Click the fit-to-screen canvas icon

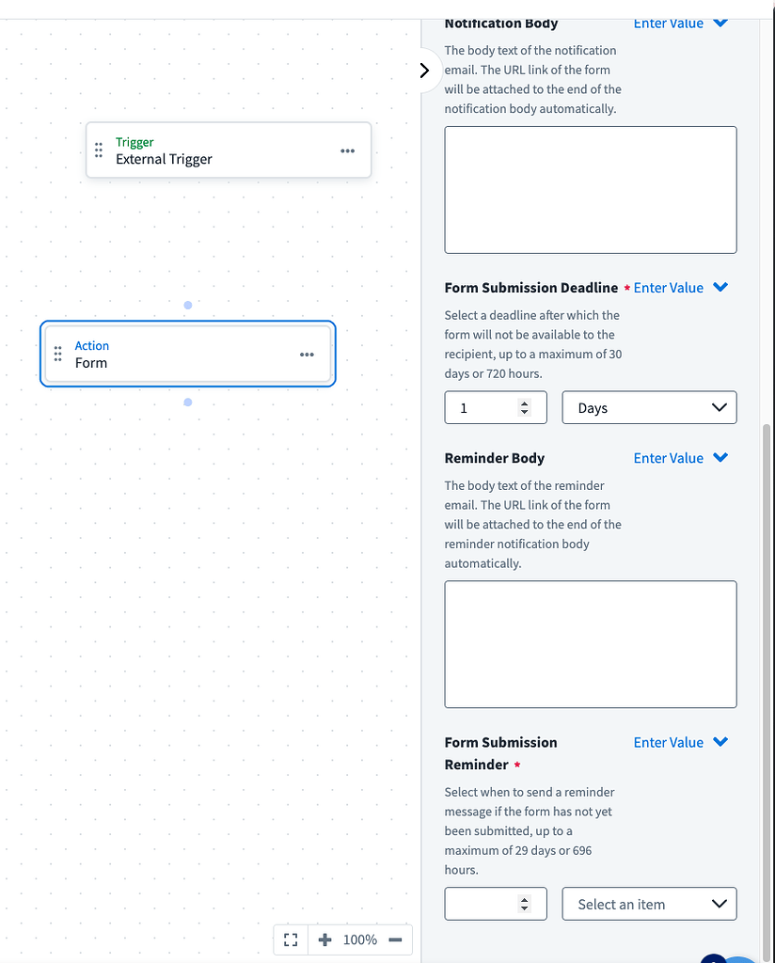[x=290, y=939]
